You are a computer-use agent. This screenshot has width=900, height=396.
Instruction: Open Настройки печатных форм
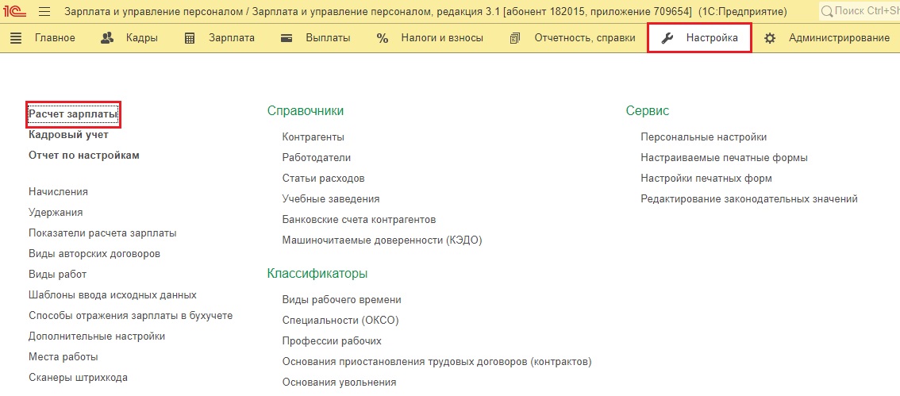coord(706,179)
